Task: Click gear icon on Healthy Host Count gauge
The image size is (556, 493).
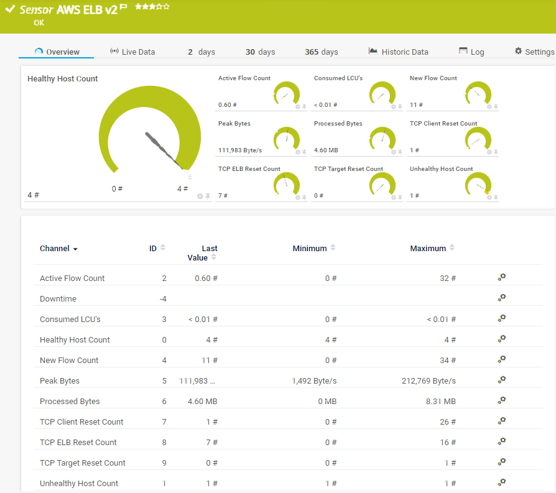Action: pyautogui.click(x=200, y=196)
